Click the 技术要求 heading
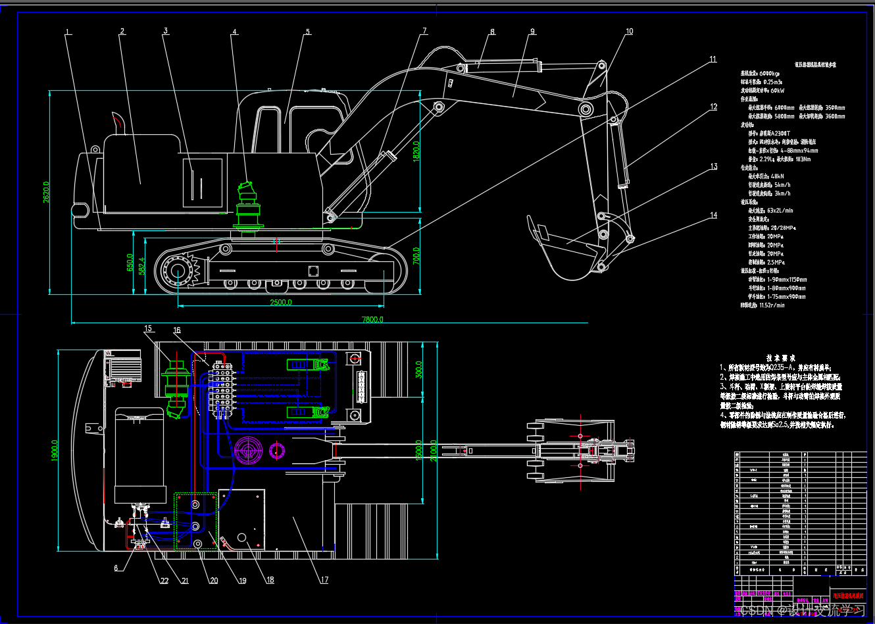The height and width of the screenshot is (624, 875). click(x=781, y=357)
